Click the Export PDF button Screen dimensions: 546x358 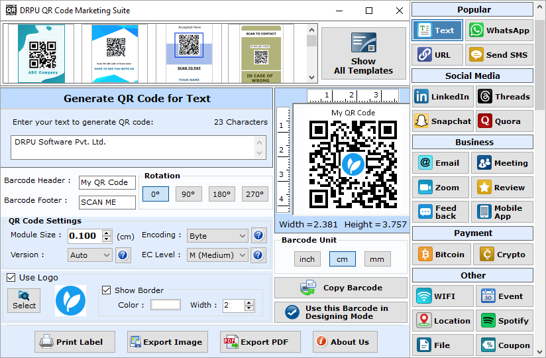pyautogui.click(x=260, y=341)
